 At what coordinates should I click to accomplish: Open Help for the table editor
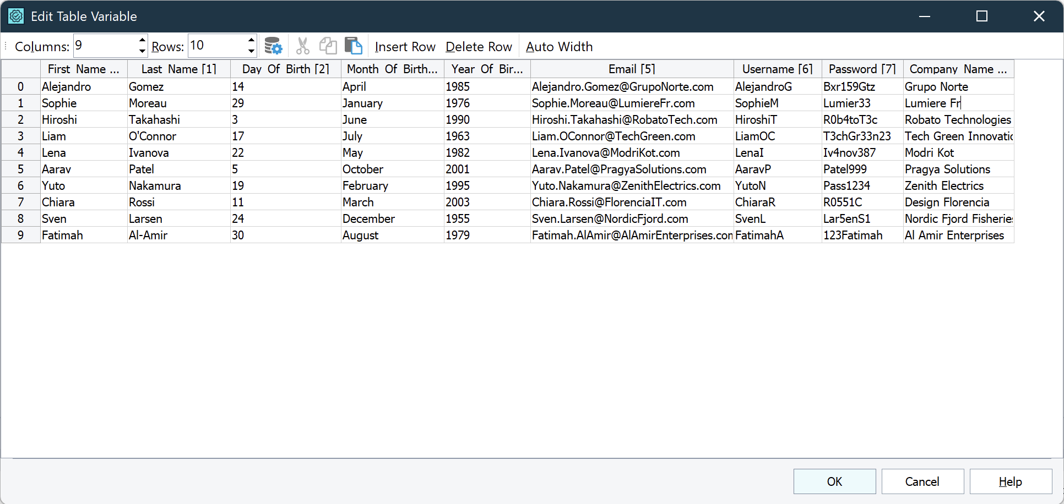point(1011,481)
